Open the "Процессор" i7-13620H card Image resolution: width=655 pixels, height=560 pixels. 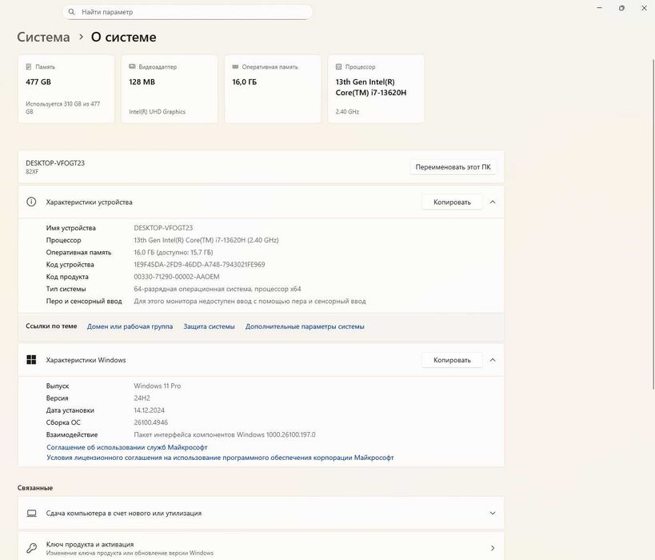coord(376,89)
